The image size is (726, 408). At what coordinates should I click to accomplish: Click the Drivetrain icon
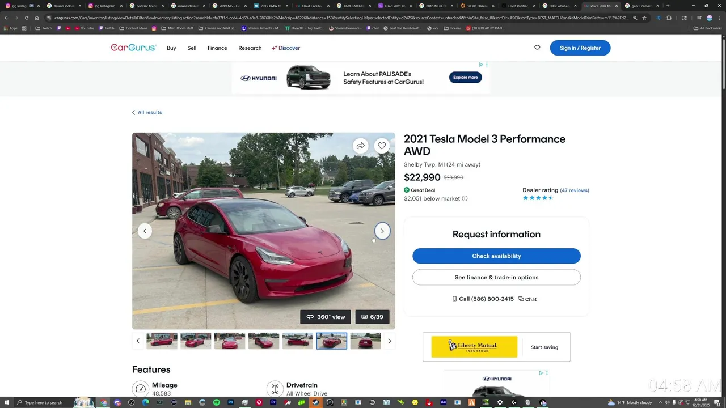275,389
